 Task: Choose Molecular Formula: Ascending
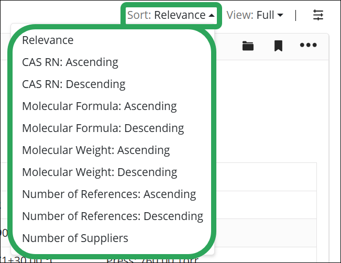click(x=100, y=106)
